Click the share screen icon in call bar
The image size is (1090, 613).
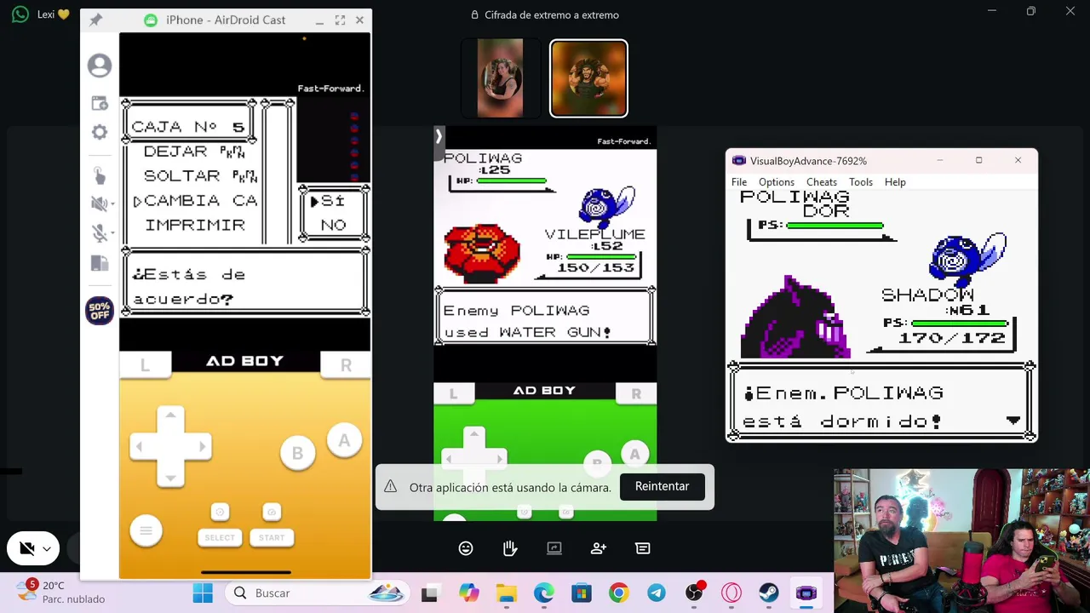coord(554,548)
